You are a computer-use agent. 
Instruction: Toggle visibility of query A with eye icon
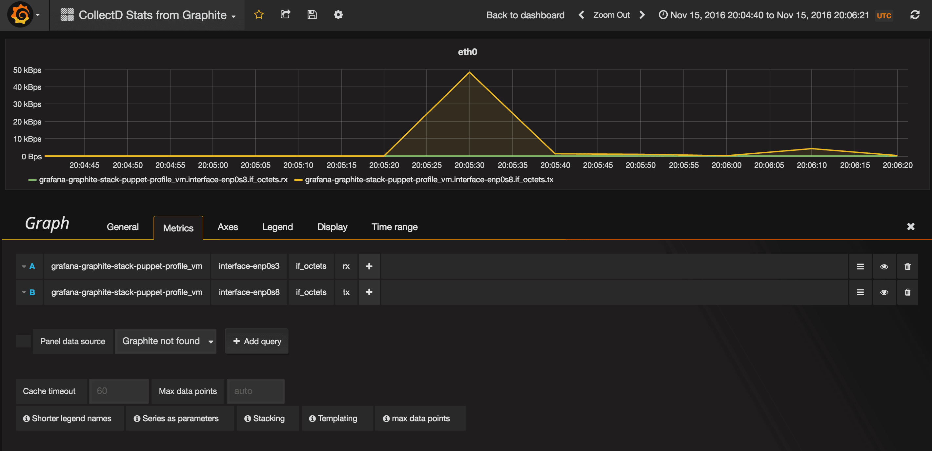884,266
